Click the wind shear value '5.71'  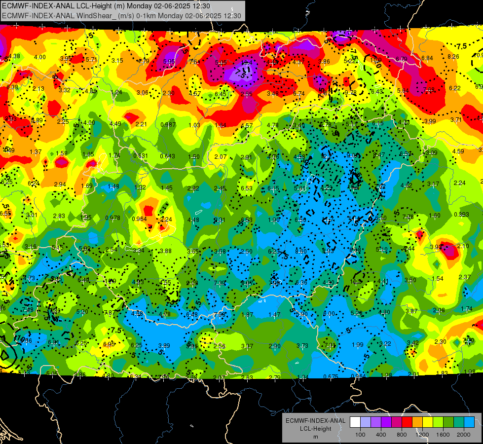pos(91,60)
